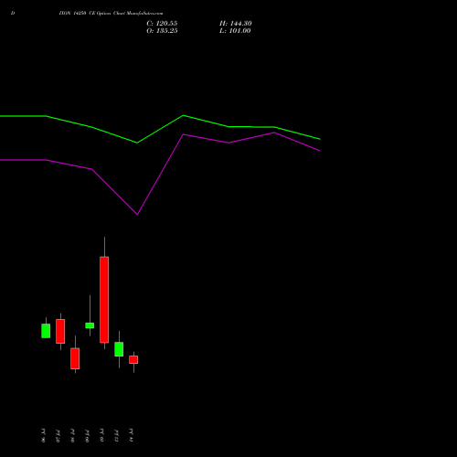
Task: Select the red candle for 07 Jul
Action: click(x=60, y=331)
